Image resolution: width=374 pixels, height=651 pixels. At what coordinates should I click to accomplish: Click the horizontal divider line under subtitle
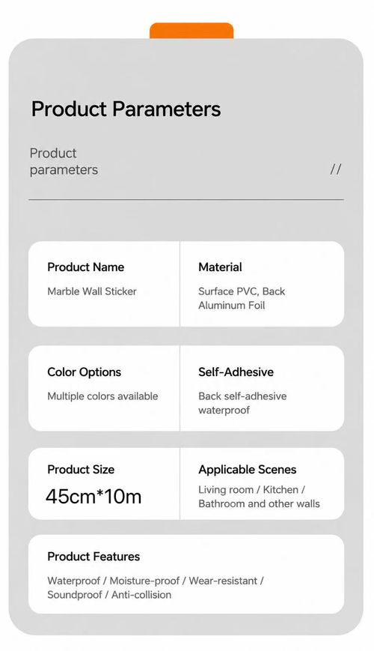pyautogui.click(x=186, y=200)
